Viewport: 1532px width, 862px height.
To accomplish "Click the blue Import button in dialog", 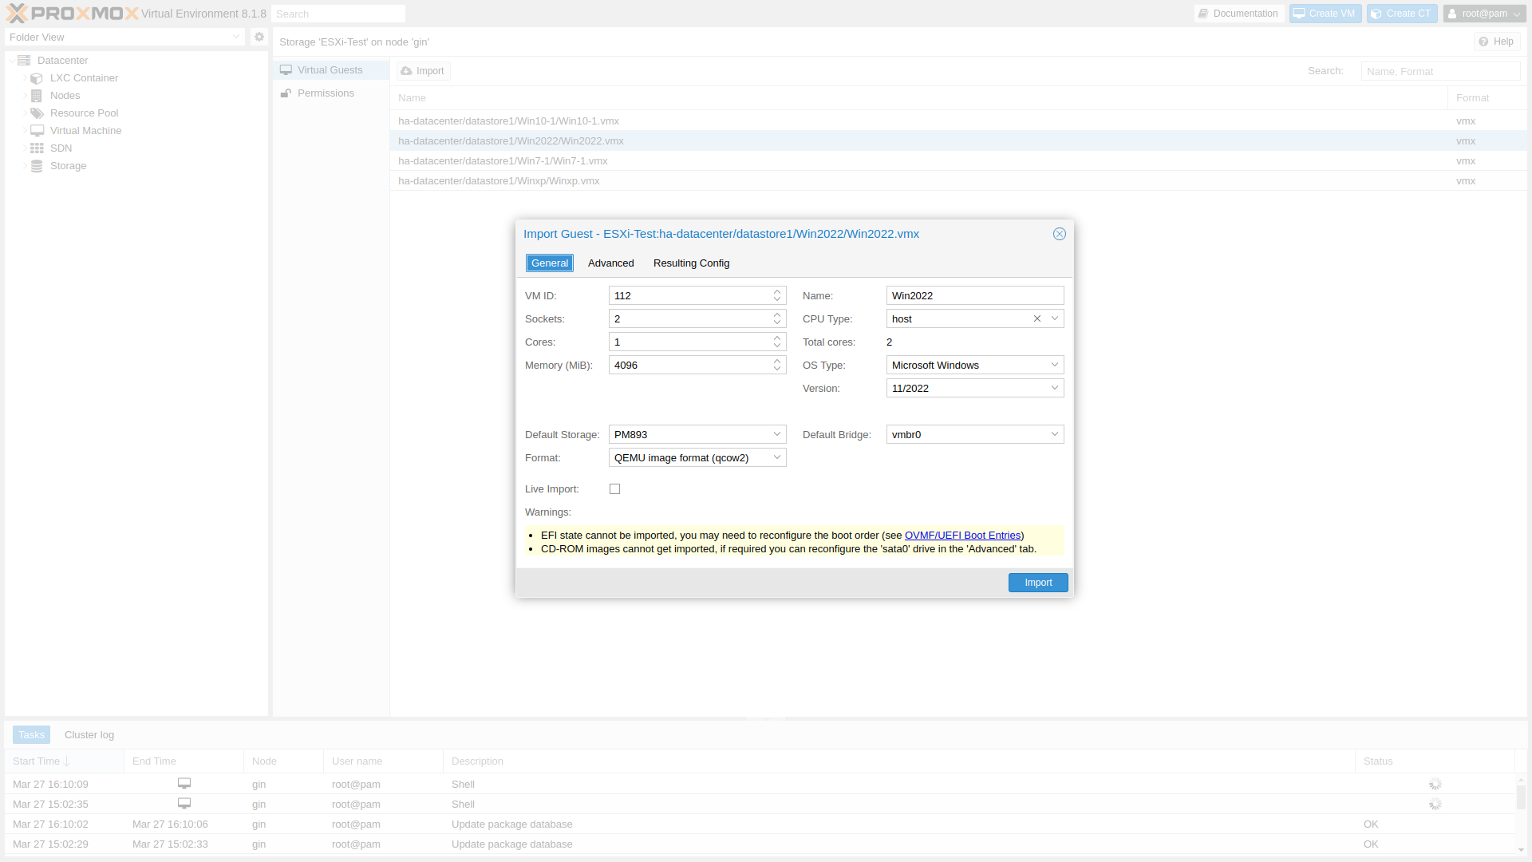I will [1037, 583].
